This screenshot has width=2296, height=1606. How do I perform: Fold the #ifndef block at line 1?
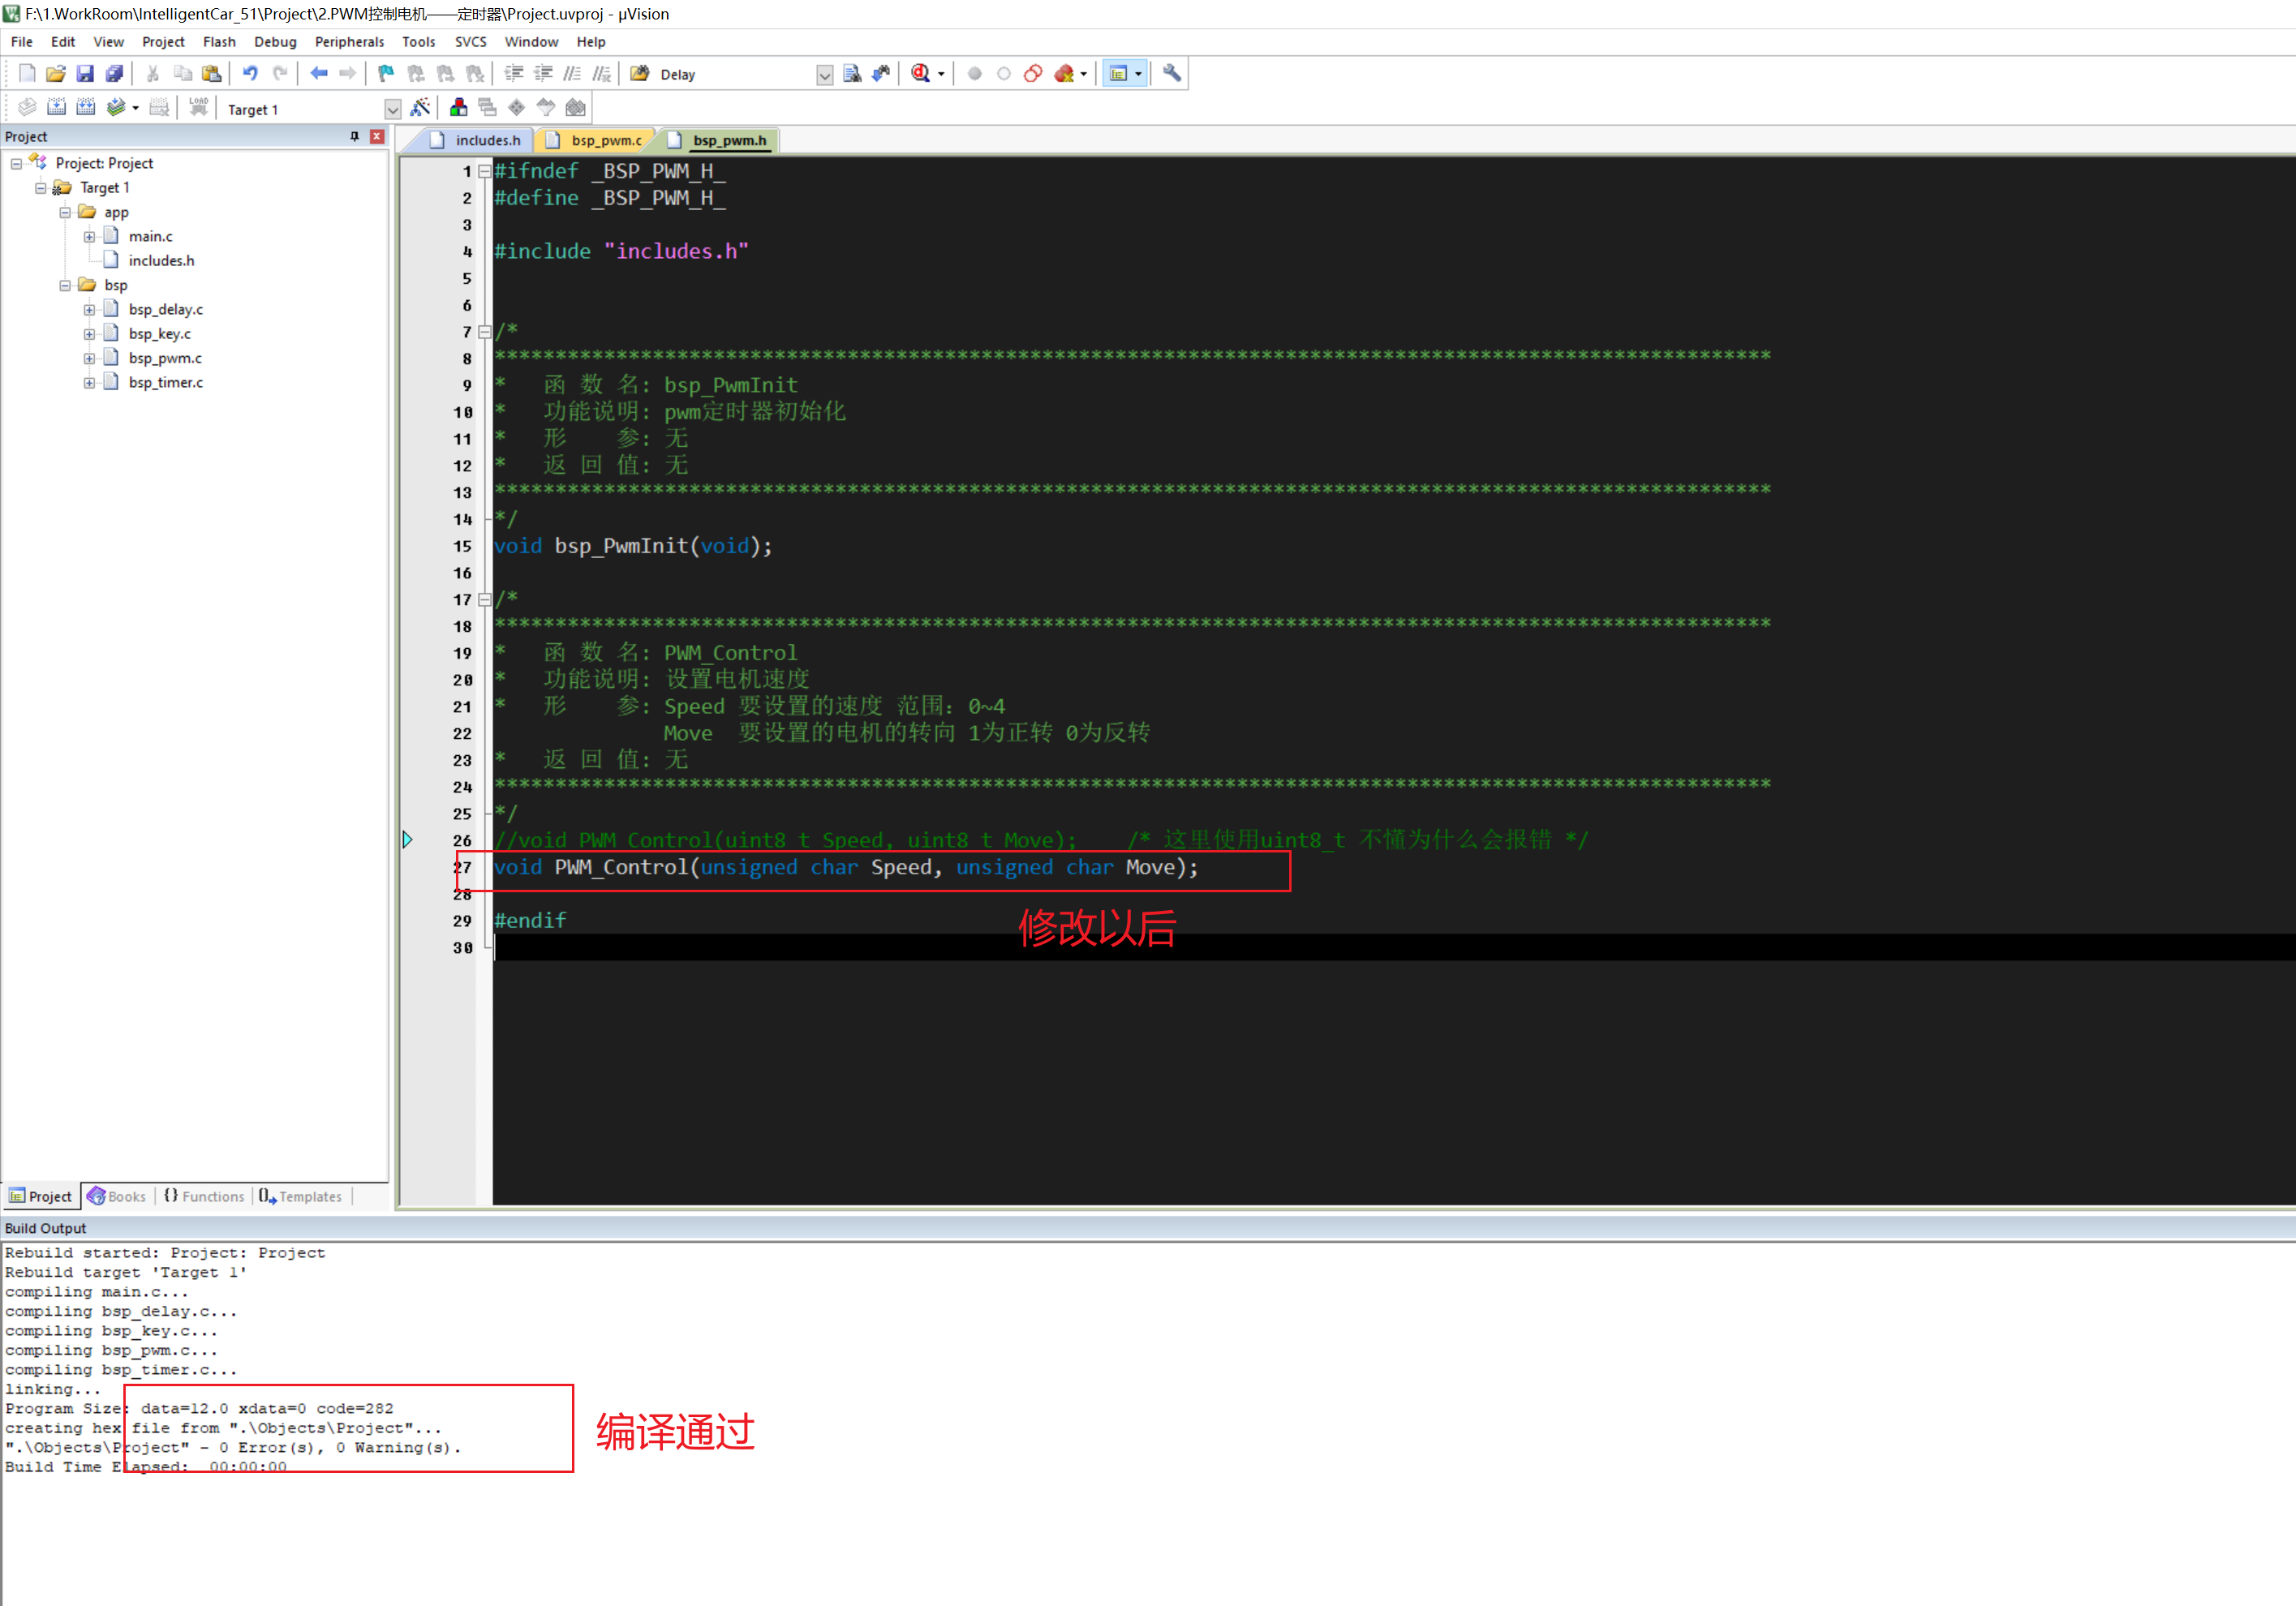click(484, 171)
